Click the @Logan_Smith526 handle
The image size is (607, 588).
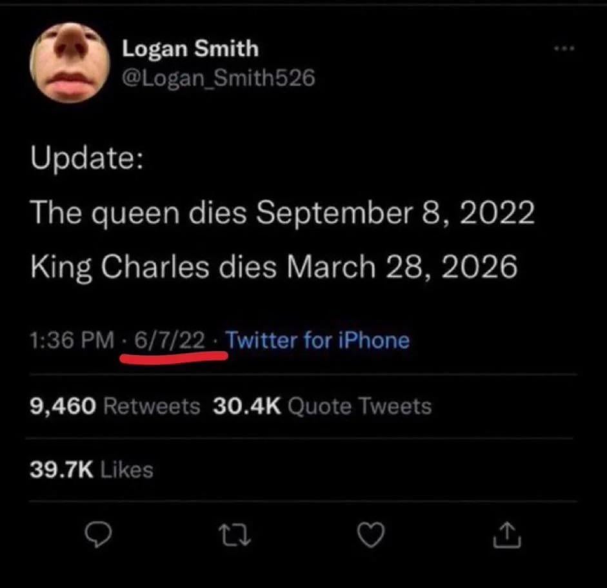[x=219, y=78]
